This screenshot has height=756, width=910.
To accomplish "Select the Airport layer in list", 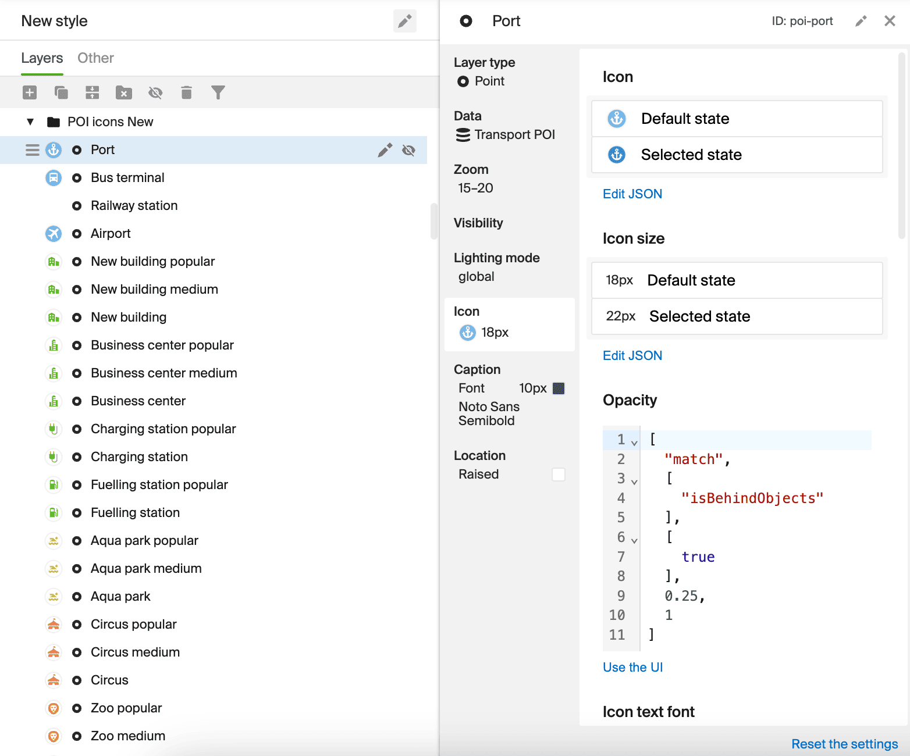I will 111,234.
